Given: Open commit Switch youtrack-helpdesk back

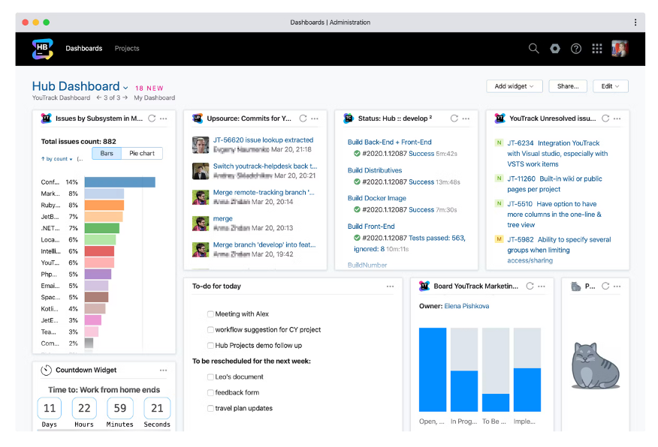Looking at the screenshot, I should pos(265,166).
